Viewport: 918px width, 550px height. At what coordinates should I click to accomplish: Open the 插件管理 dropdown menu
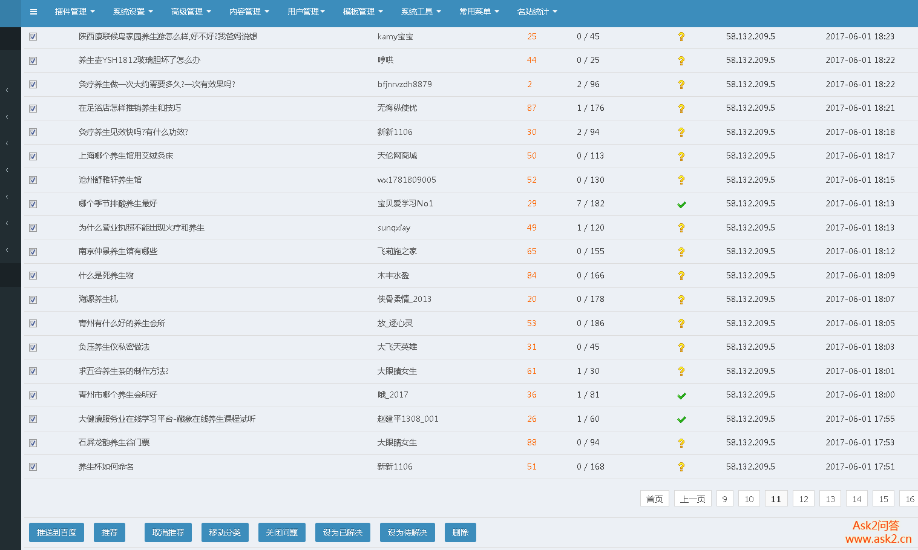(74, 11)
